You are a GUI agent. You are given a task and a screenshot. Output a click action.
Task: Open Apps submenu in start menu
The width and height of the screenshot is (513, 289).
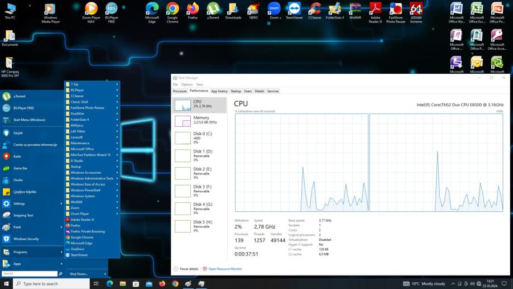click(x=32, y=264)
